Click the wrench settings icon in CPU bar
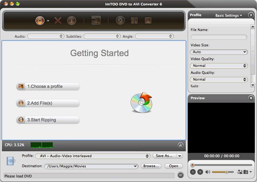 coord(181,145)
